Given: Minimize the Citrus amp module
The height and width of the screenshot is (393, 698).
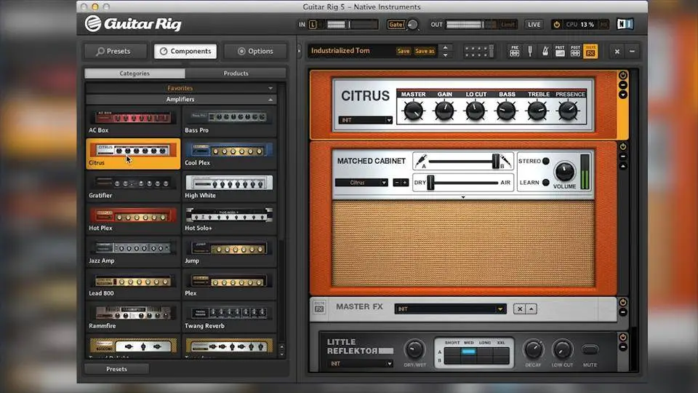Looking at the screenshot, I should click(623, 84).
